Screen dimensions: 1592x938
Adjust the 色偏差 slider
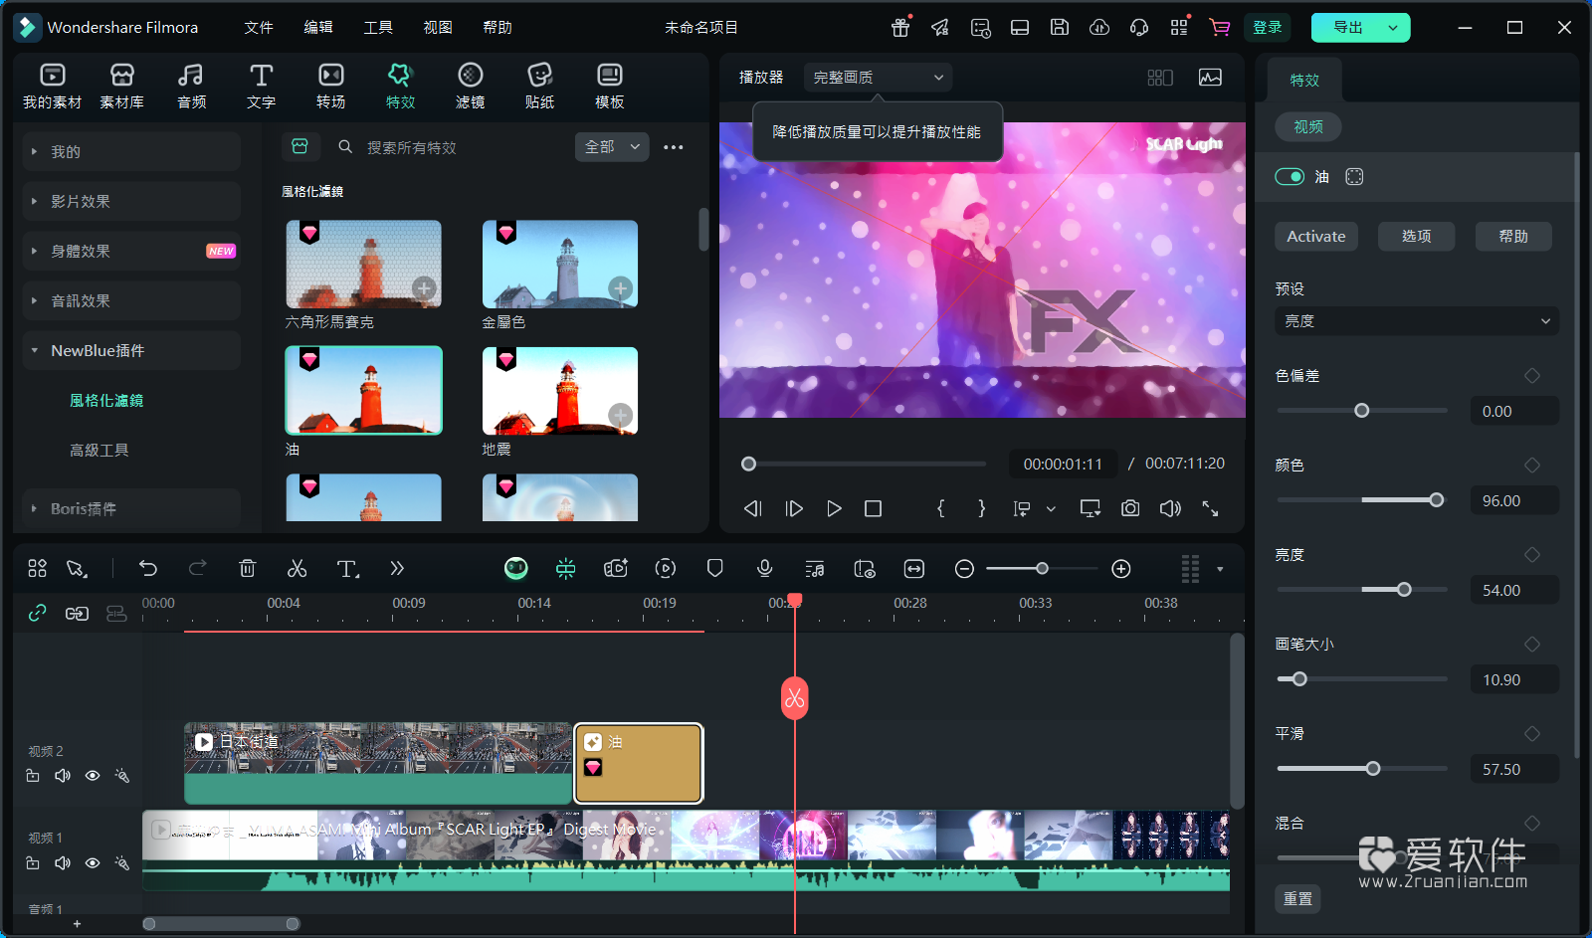[x=1362, y=411]
